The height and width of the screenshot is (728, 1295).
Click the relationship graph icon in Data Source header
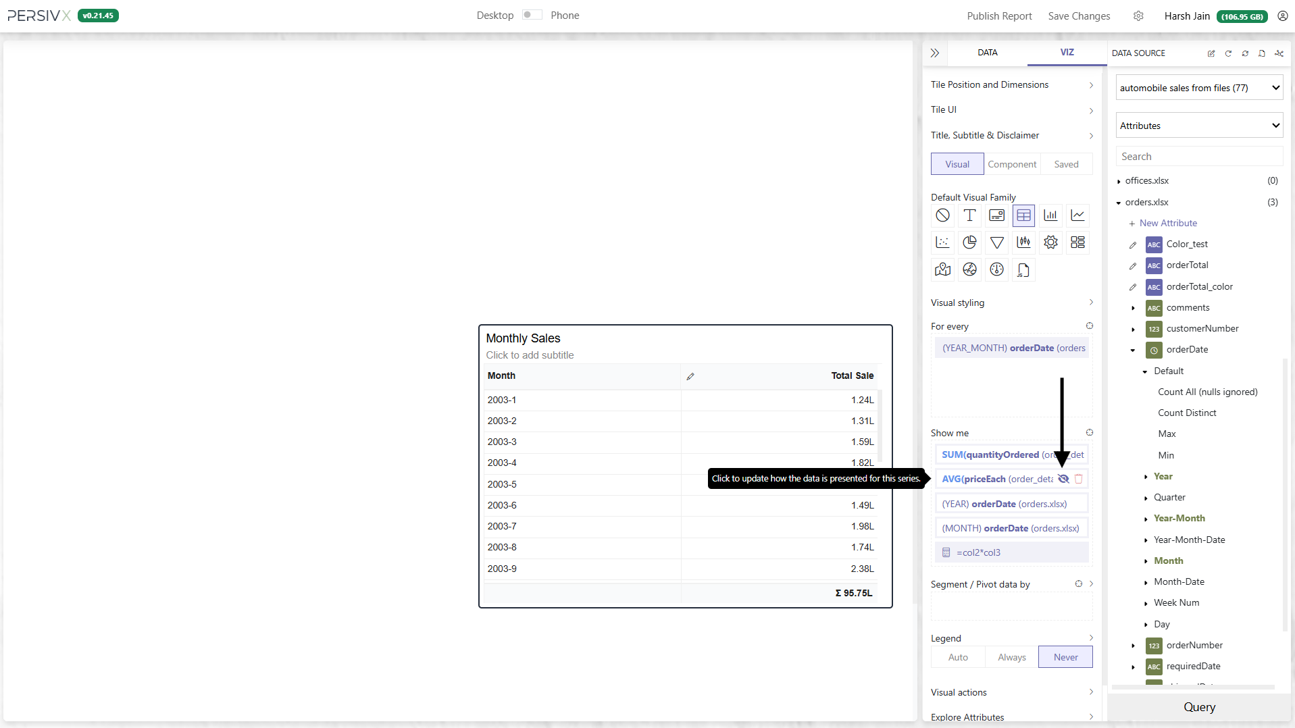(x=1279, y=53)
